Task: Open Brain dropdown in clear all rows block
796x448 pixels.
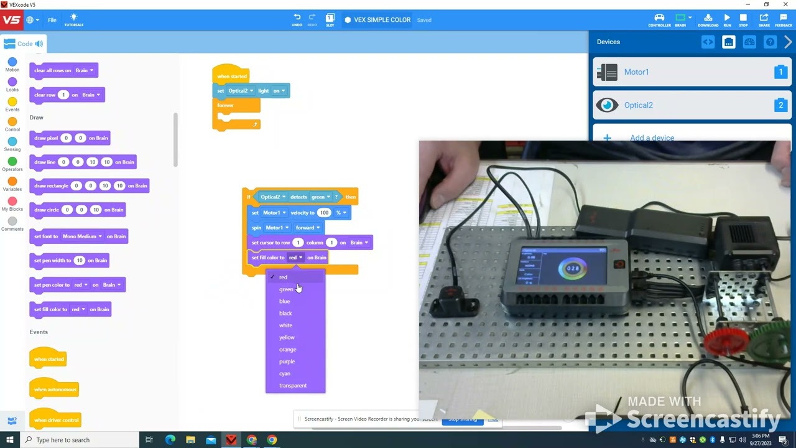Action: tap(85, 70)
